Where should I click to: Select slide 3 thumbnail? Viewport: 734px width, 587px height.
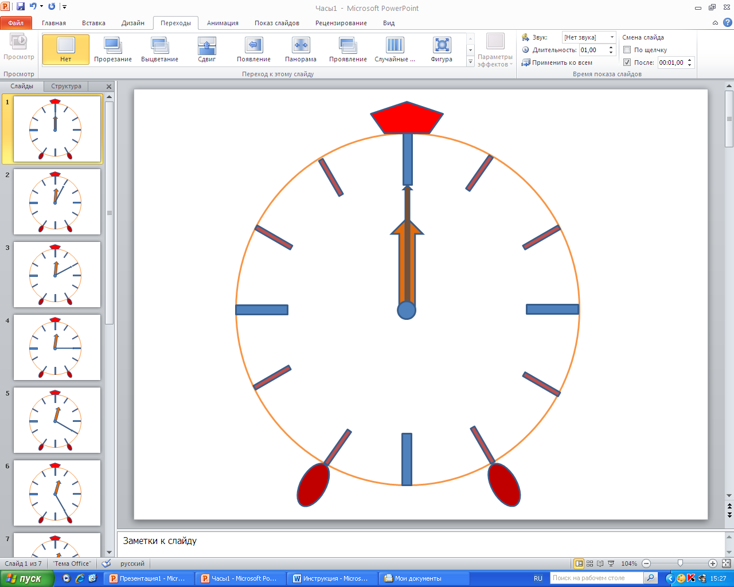coord(57,275)
